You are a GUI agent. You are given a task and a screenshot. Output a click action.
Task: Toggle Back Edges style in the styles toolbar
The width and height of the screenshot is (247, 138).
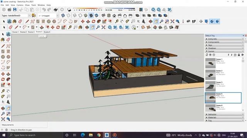point(69,15)
